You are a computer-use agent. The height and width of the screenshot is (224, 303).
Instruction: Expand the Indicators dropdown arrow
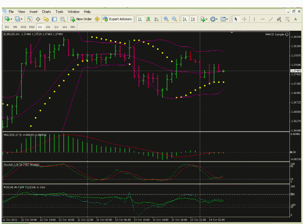tap(207, 19)
